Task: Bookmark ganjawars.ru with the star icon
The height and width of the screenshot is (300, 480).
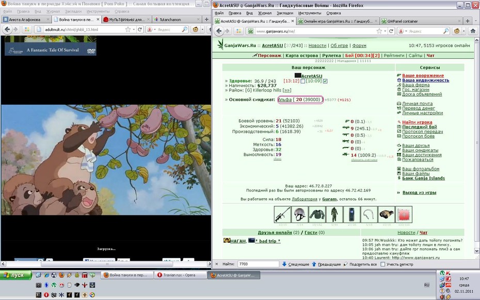Action: coord(379,31)
